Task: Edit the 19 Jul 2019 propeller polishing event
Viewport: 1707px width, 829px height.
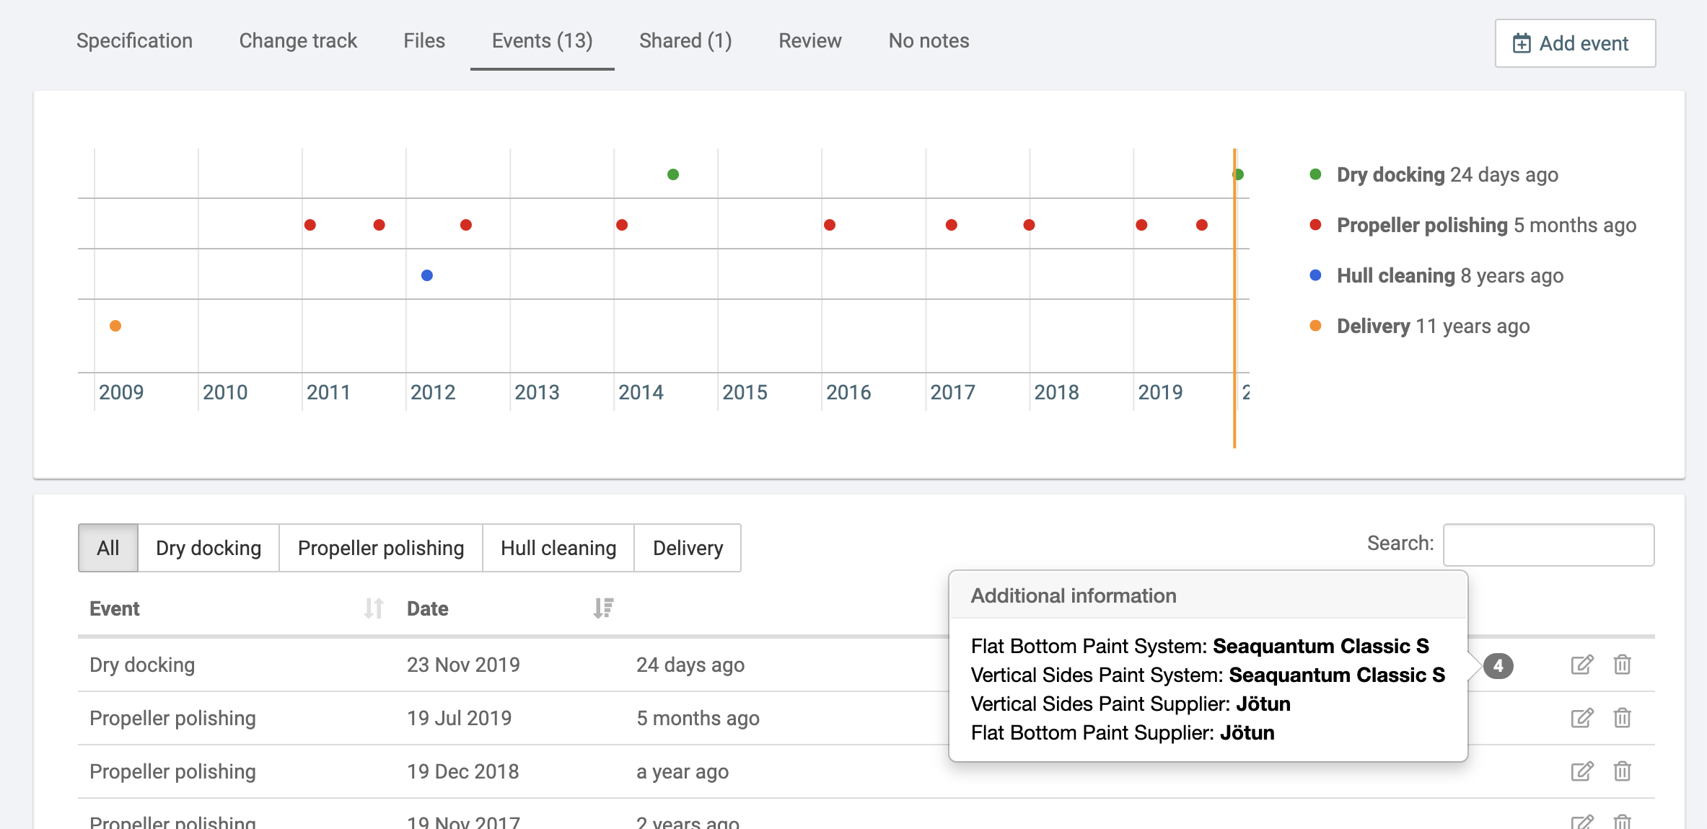Action: coord(1581,718)
